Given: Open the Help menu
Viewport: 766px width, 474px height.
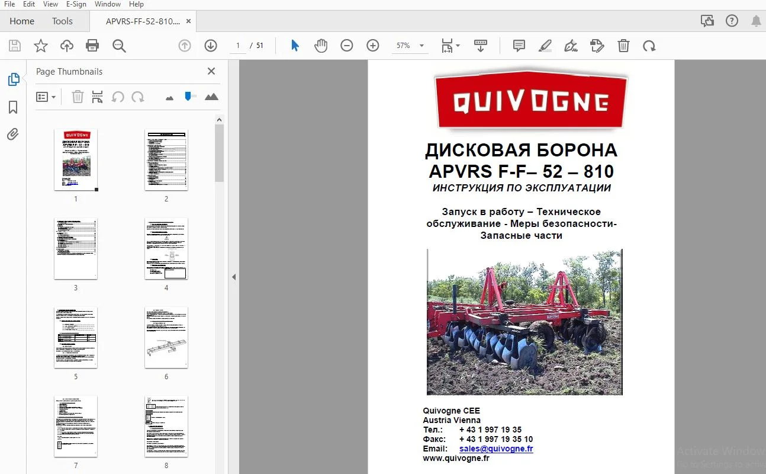Looking at the screenshot, I should pos(136,4).
